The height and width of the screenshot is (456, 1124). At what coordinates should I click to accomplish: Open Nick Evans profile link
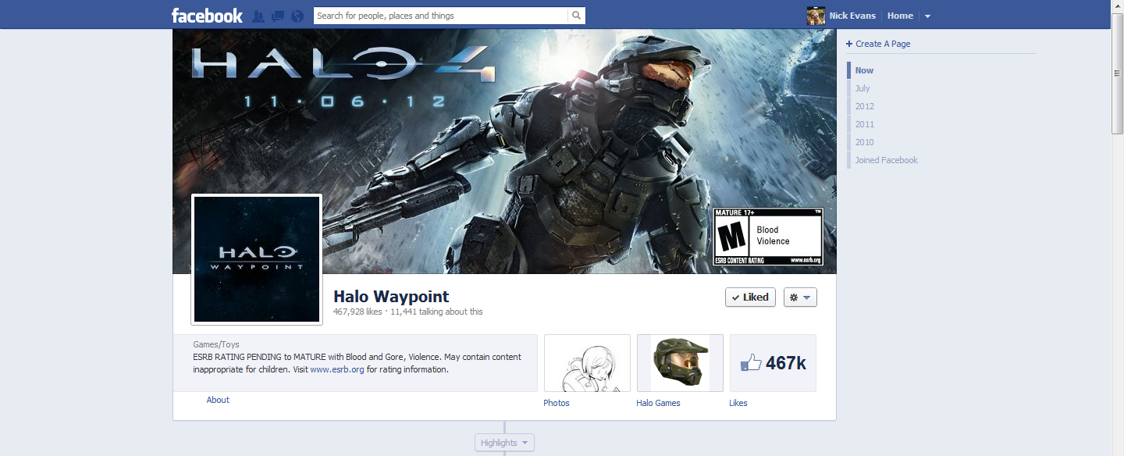pyautogui.click(x=852, y=16)
